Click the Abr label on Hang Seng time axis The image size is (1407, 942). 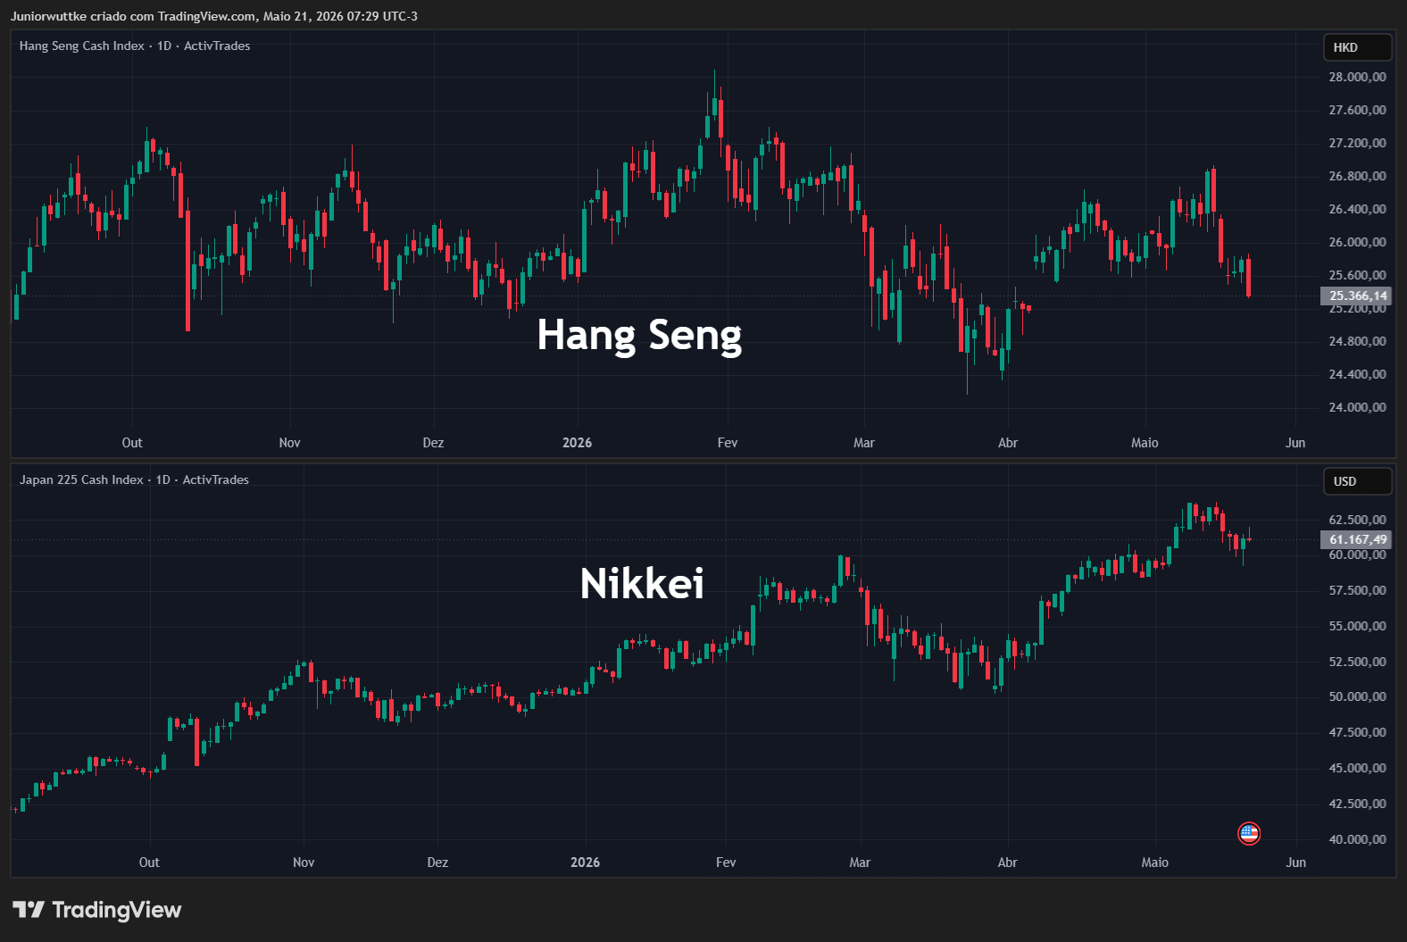[1008, 443]
